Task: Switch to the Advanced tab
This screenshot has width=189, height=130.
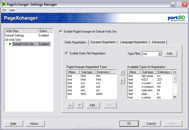Action: pyautogui.click(x=158, y=42)
